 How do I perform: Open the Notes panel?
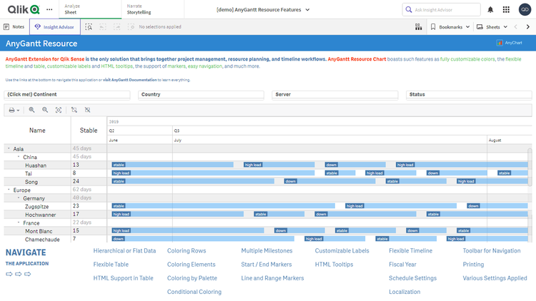click(14, 26)
